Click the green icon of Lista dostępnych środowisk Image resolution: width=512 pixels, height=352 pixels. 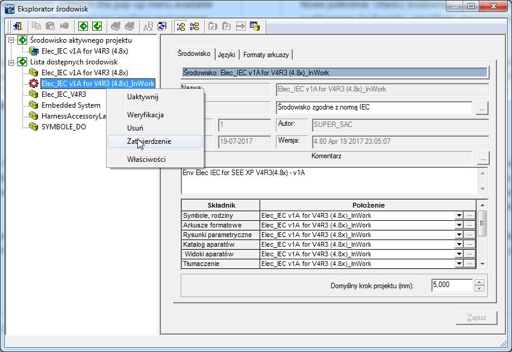coord(22,61)
